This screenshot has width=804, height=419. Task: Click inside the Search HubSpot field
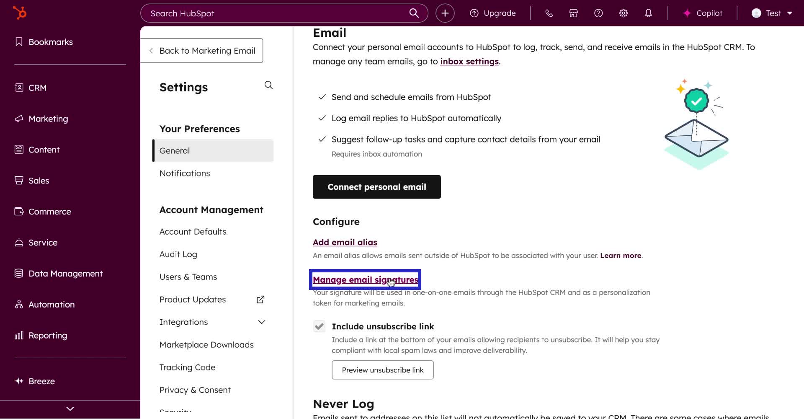point(272,13)
